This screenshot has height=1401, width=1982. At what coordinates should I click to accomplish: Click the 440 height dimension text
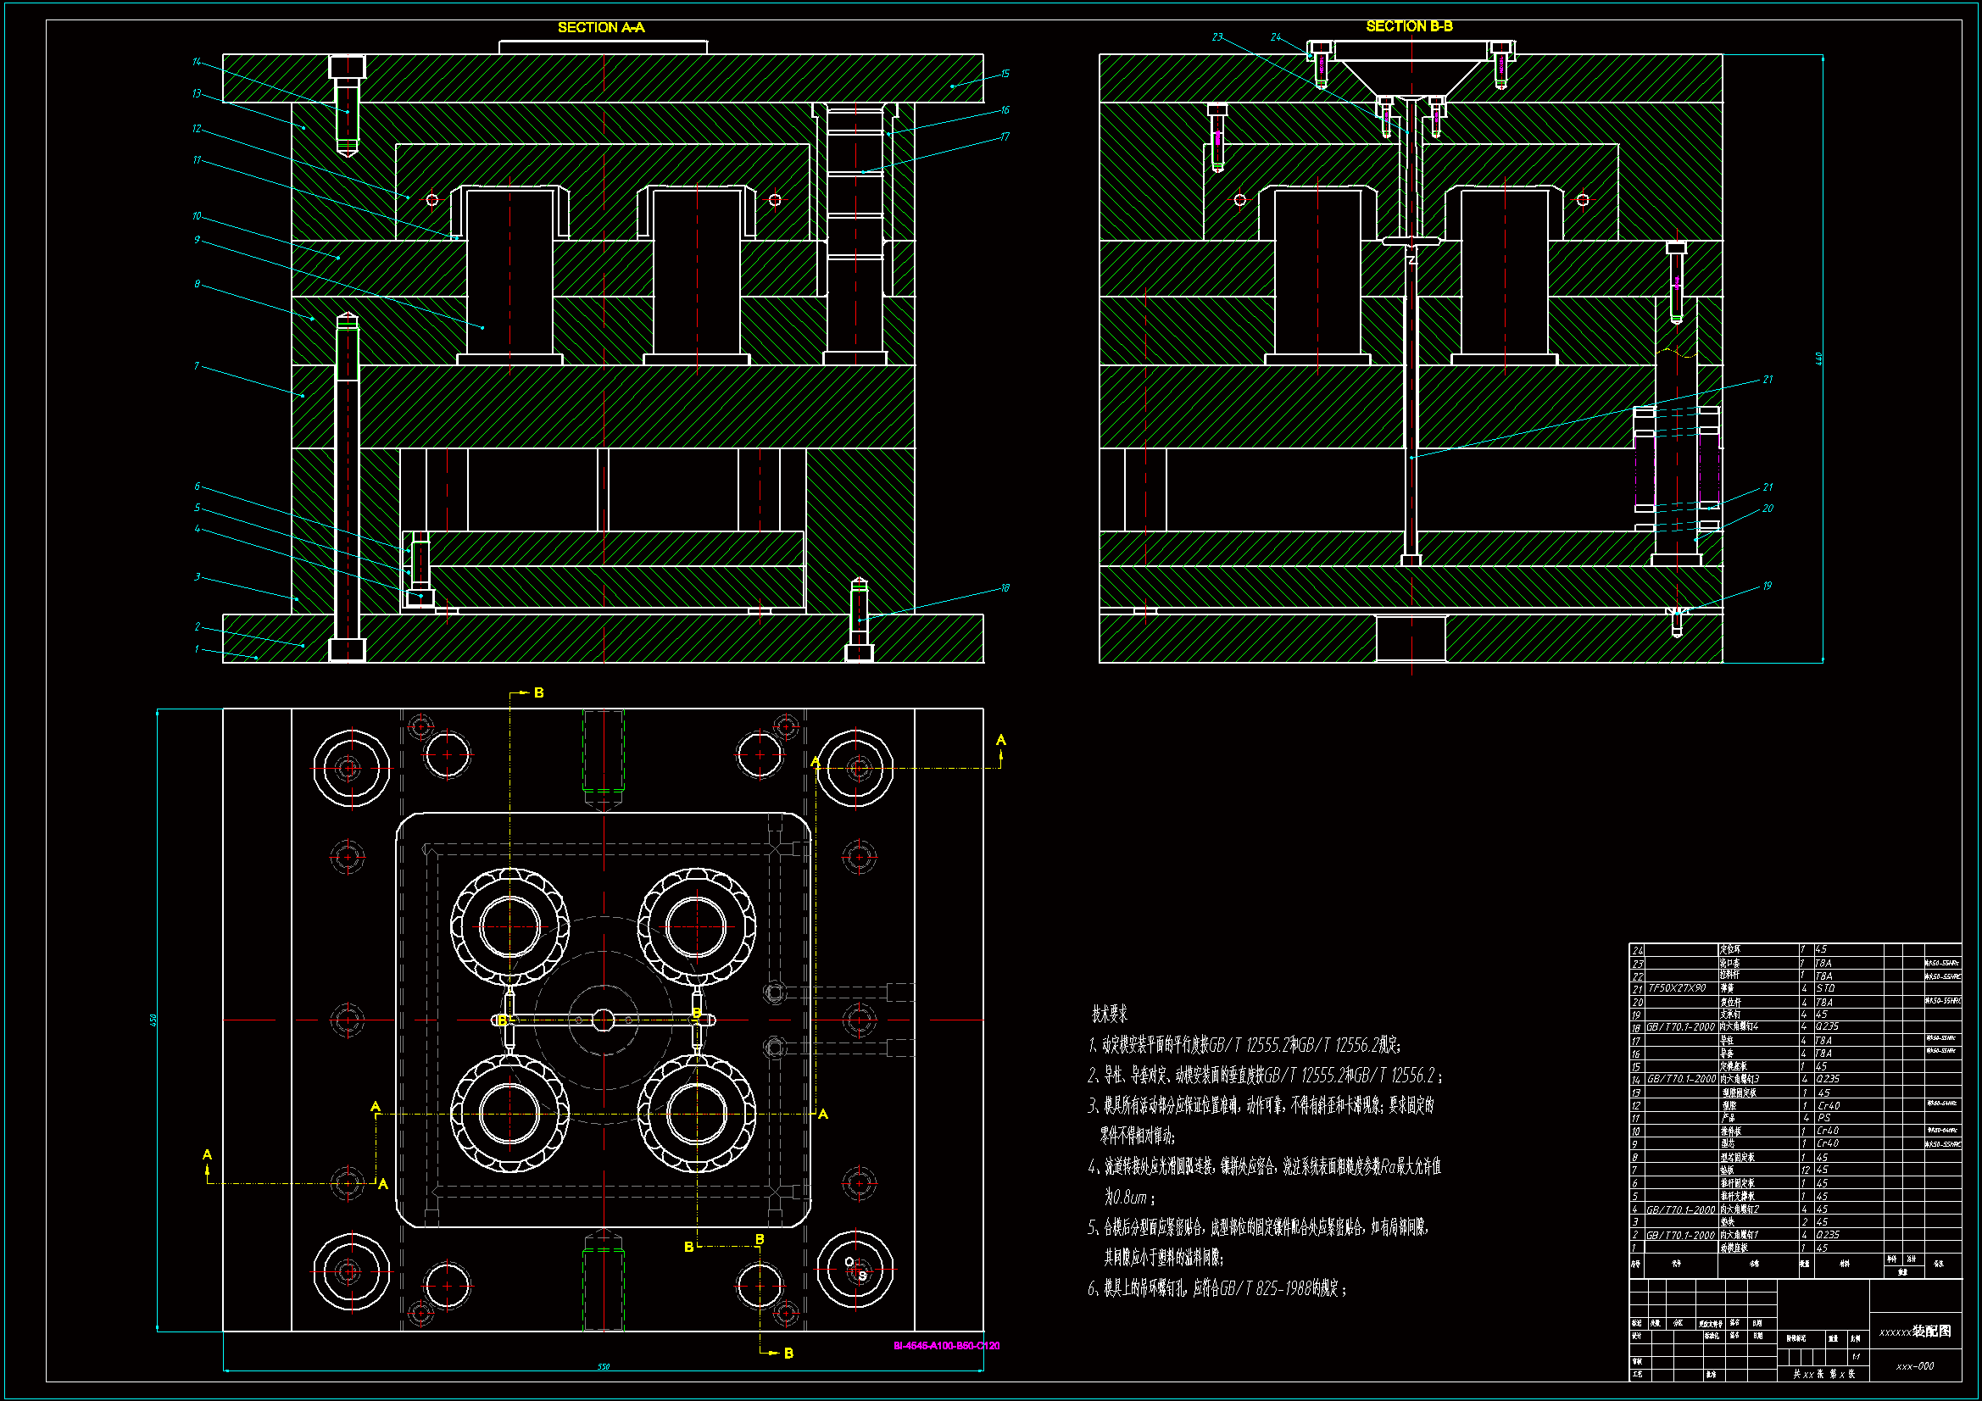[1818, 358]
